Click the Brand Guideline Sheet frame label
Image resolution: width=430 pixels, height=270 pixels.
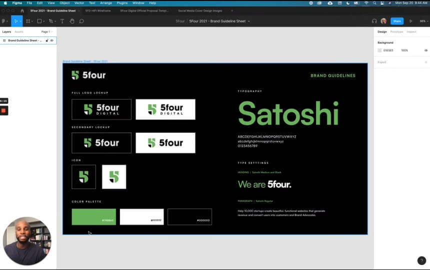[x=85, y=61]
